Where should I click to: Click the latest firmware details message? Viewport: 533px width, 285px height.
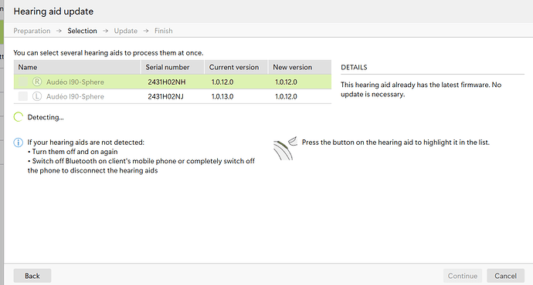[421, 89]
